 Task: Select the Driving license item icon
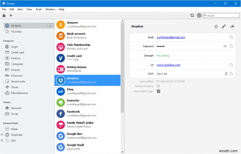click(61, 69)
